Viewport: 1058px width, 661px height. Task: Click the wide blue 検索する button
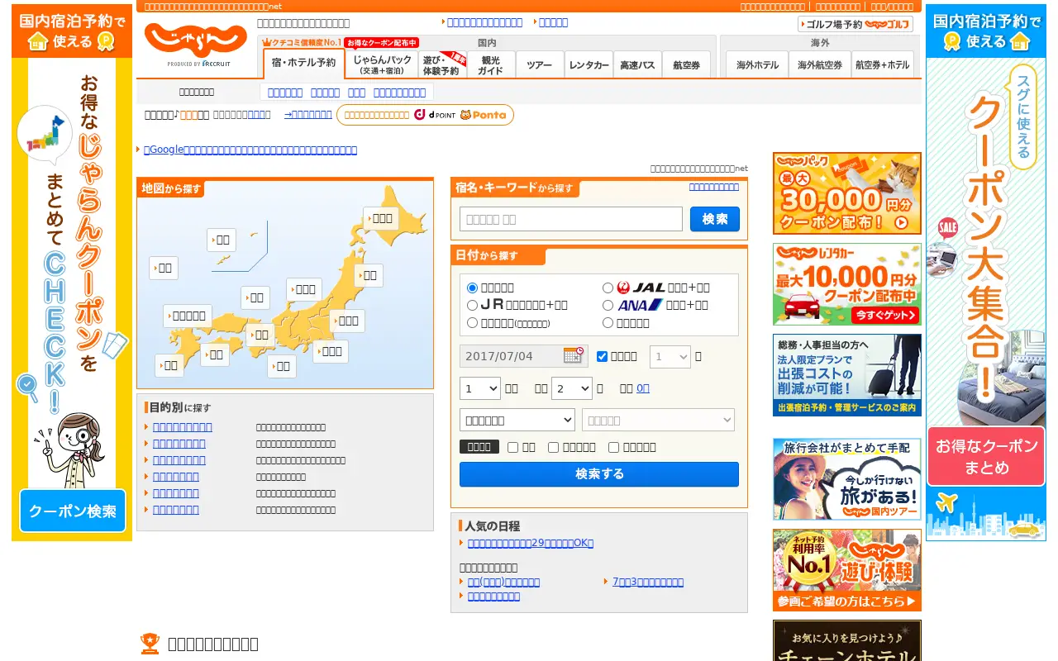pyautogui.click(x=599, y=474)
